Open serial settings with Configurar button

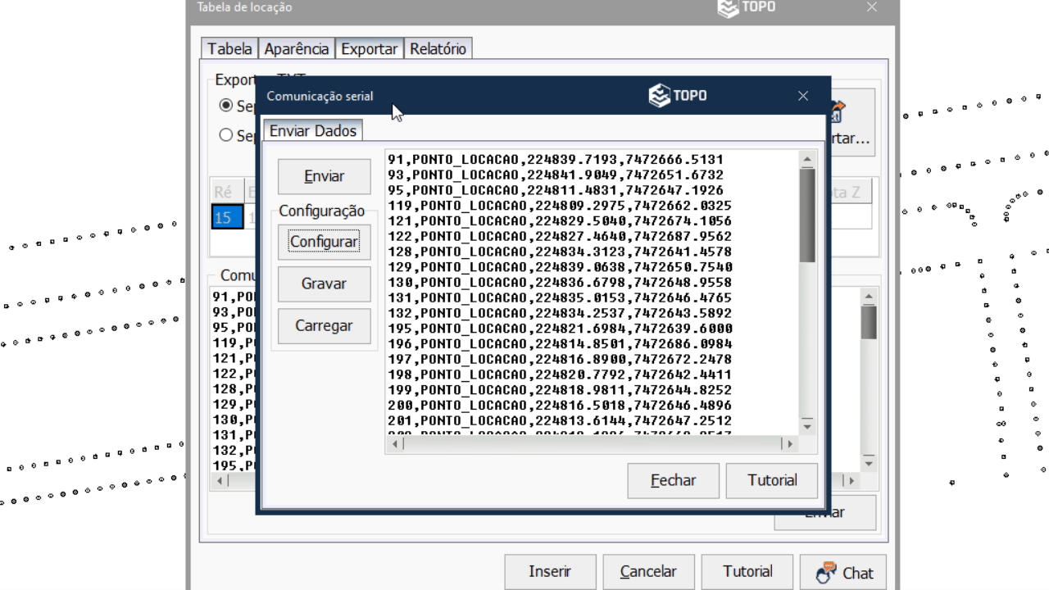[324, 242]
